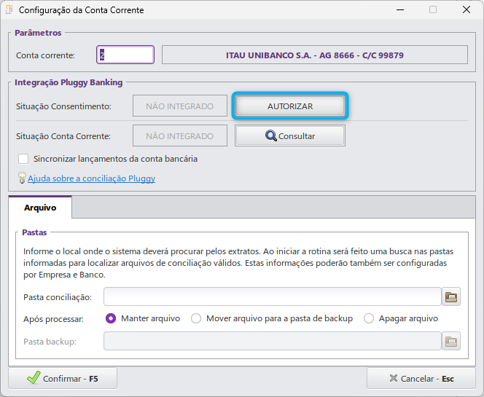Screen dimensions: 484x397
Task: Minimize the Configuração da Conta Corrente window
Action: tap(399, 10)
